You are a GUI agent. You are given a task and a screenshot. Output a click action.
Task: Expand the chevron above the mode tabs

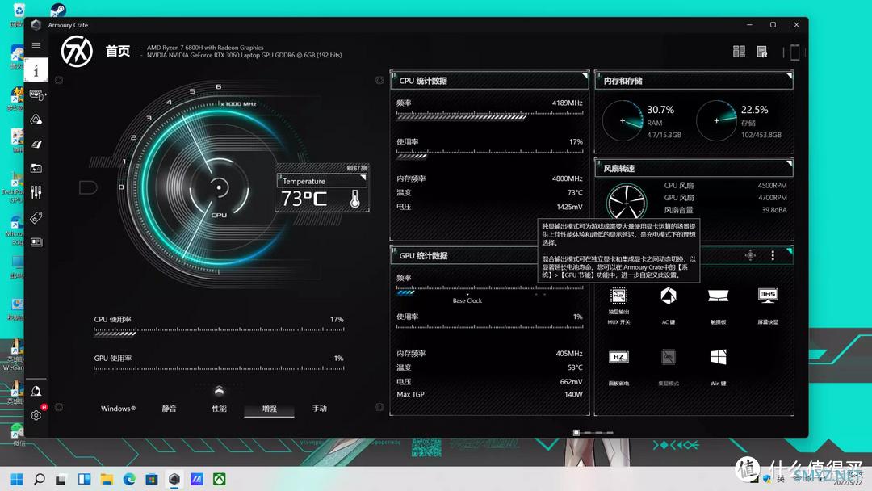pyautogui.click(x=219, y=391)
